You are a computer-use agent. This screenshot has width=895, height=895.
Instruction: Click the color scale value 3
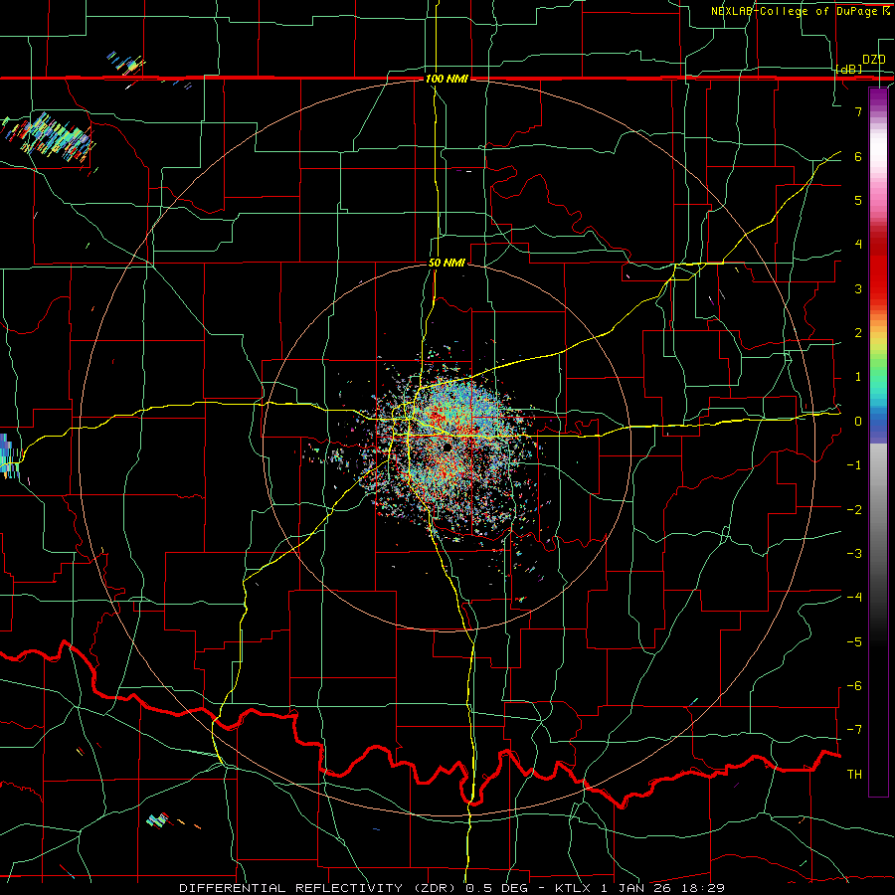[x=858, y=288]
